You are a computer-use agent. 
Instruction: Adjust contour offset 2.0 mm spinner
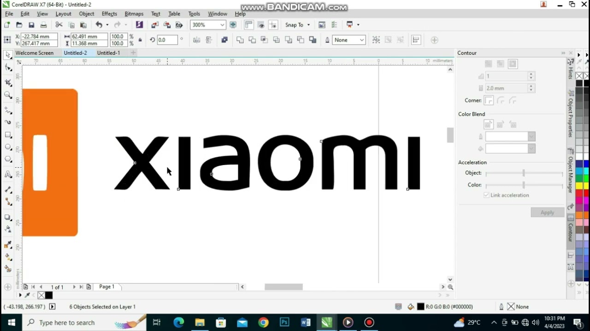click(x=531, y=88)
